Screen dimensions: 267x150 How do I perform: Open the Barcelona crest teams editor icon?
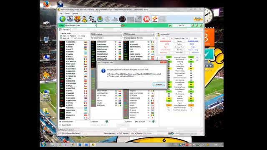[x=77, y=19]
